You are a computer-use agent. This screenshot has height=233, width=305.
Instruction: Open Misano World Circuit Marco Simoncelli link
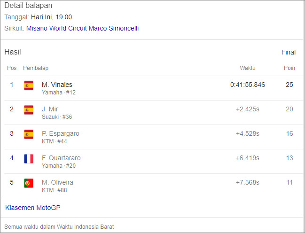pyautogui.click(x=82, y=28)
